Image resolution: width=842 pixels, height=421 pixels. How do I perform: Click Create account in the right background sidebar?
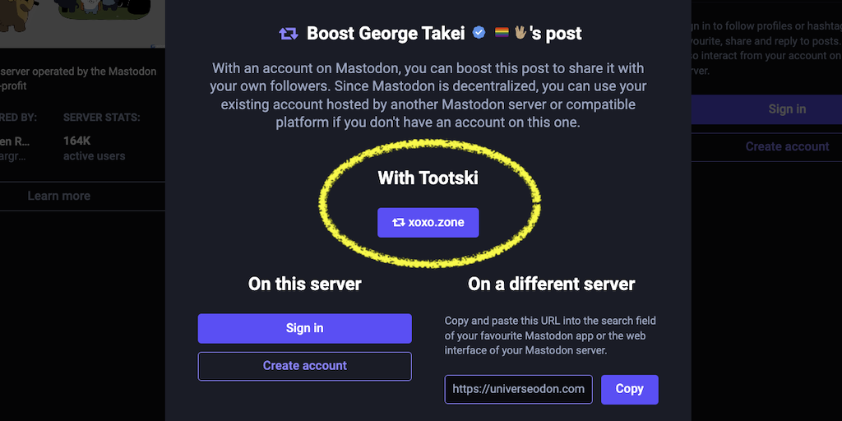coord(786,146)
